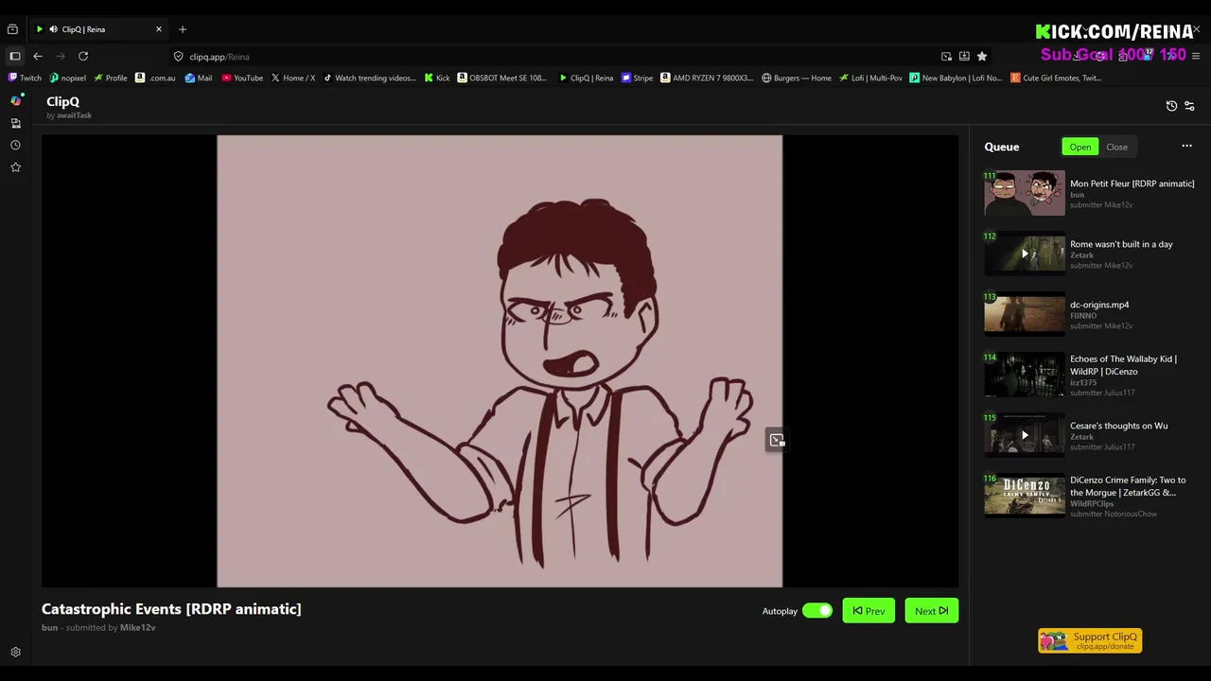Click the ClipQ logo heading

(63, 101)
